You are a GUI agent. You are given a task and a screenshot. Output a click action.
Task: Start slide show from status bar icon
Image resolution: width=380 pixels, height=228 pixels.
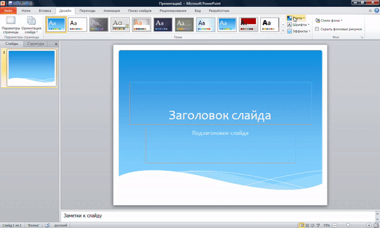318,225
